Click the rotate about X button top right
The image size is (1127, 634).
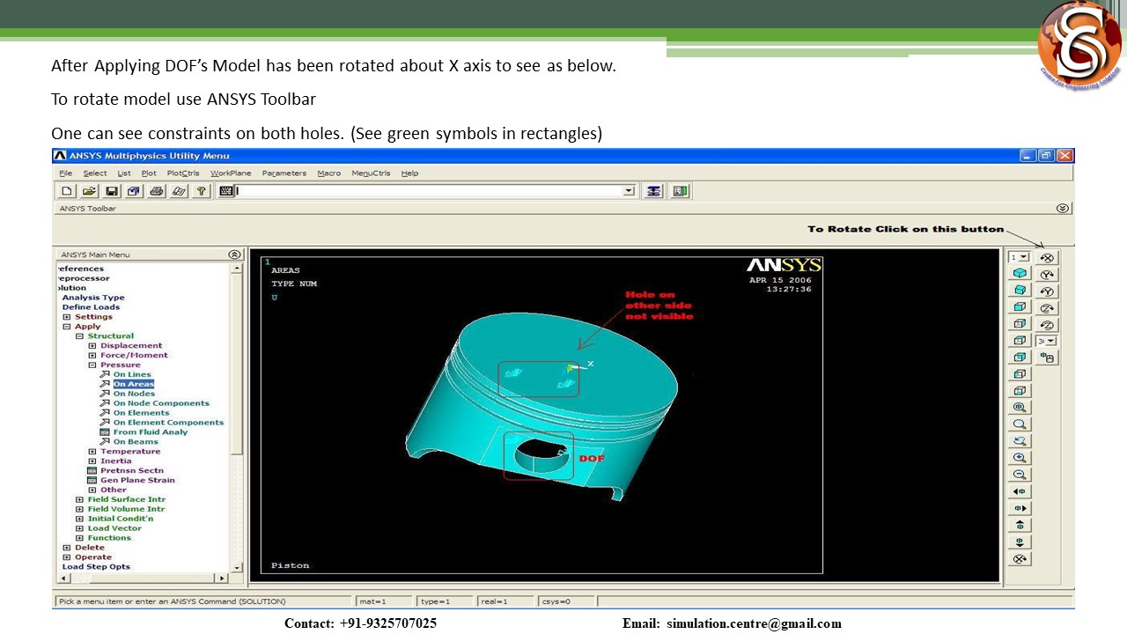tap(1047, 257)
